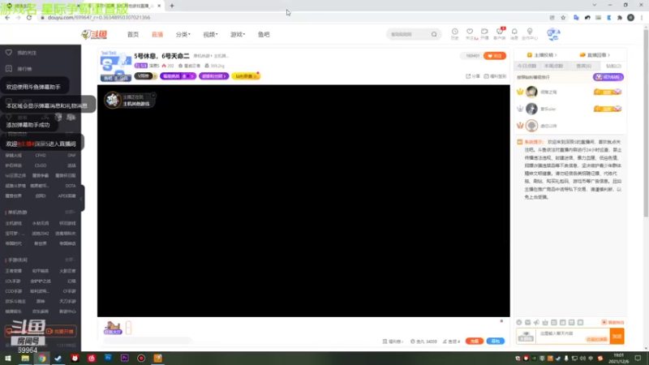Select the first-ranked fan avatar
The image size is (649, 365).
pos(531,92)
